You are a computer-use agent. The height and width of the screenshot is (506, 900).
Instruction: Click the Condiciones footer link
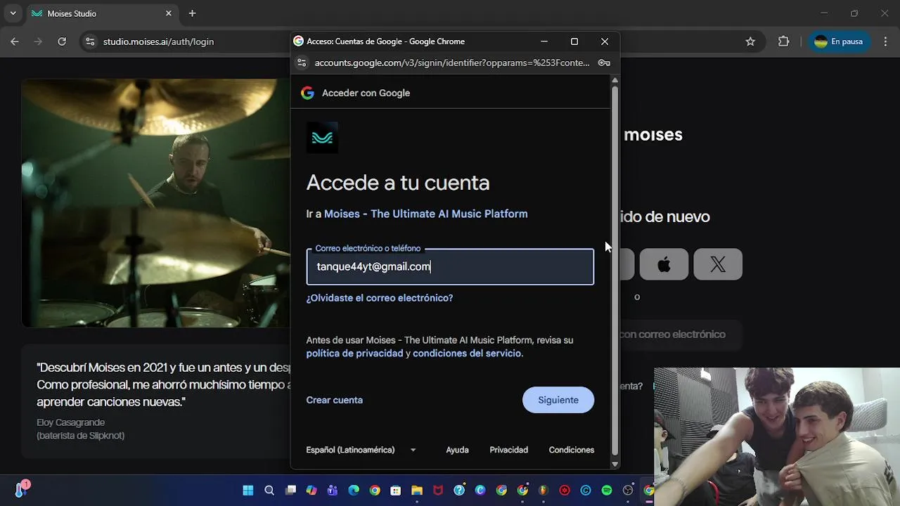tap(571, 450)
